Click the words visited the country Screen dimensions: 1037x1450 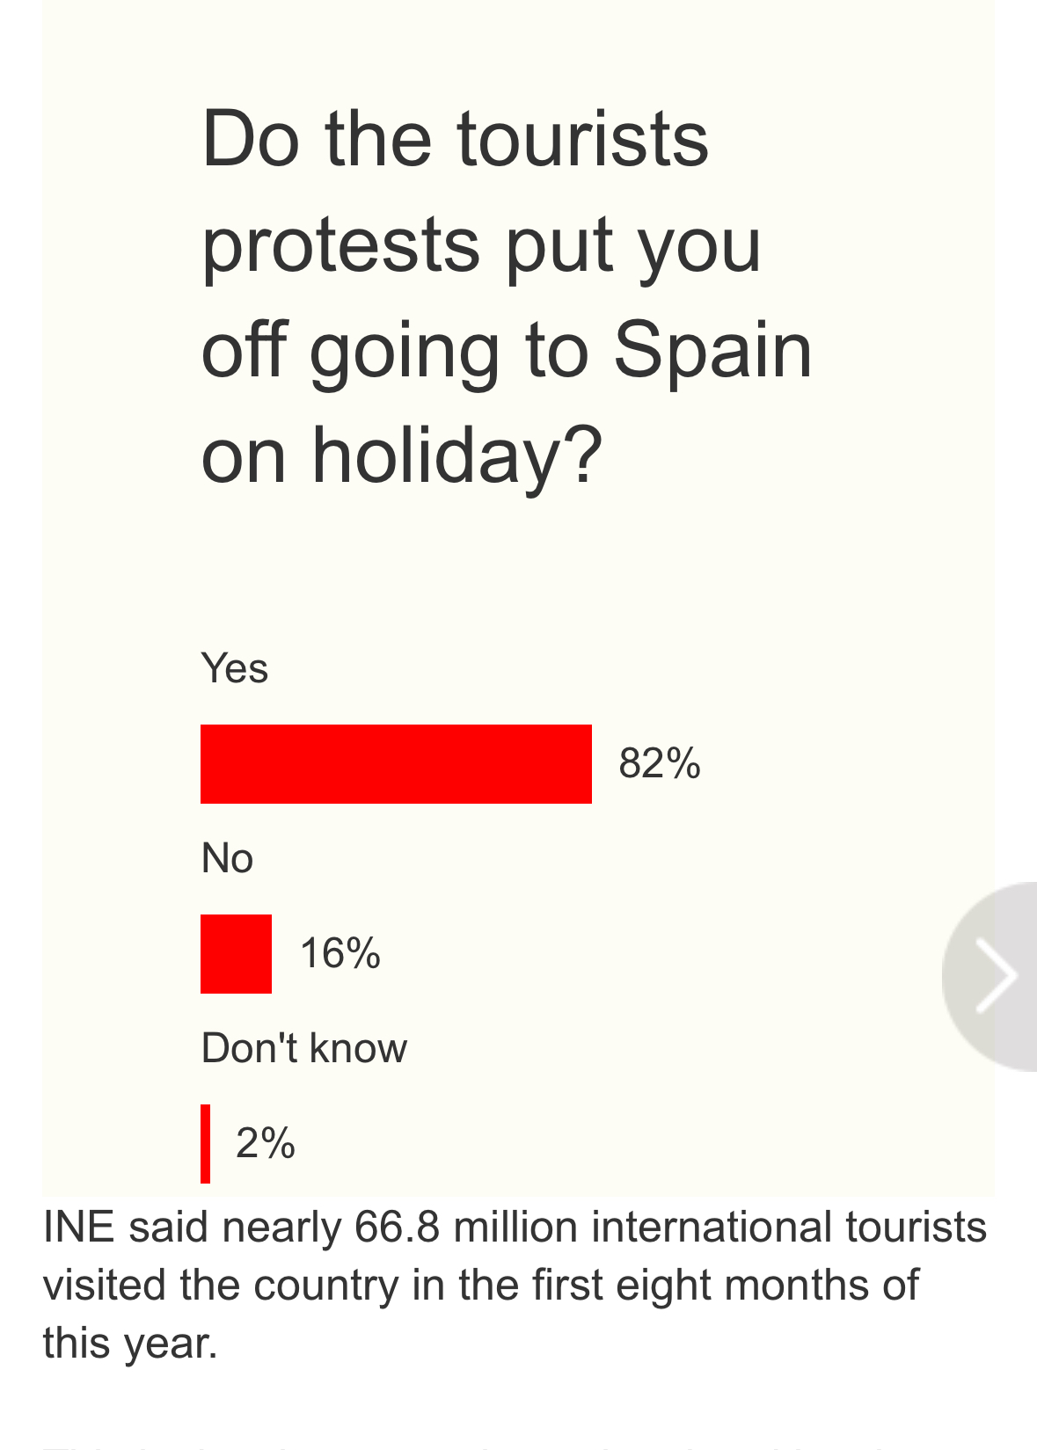coord(220,1285)
